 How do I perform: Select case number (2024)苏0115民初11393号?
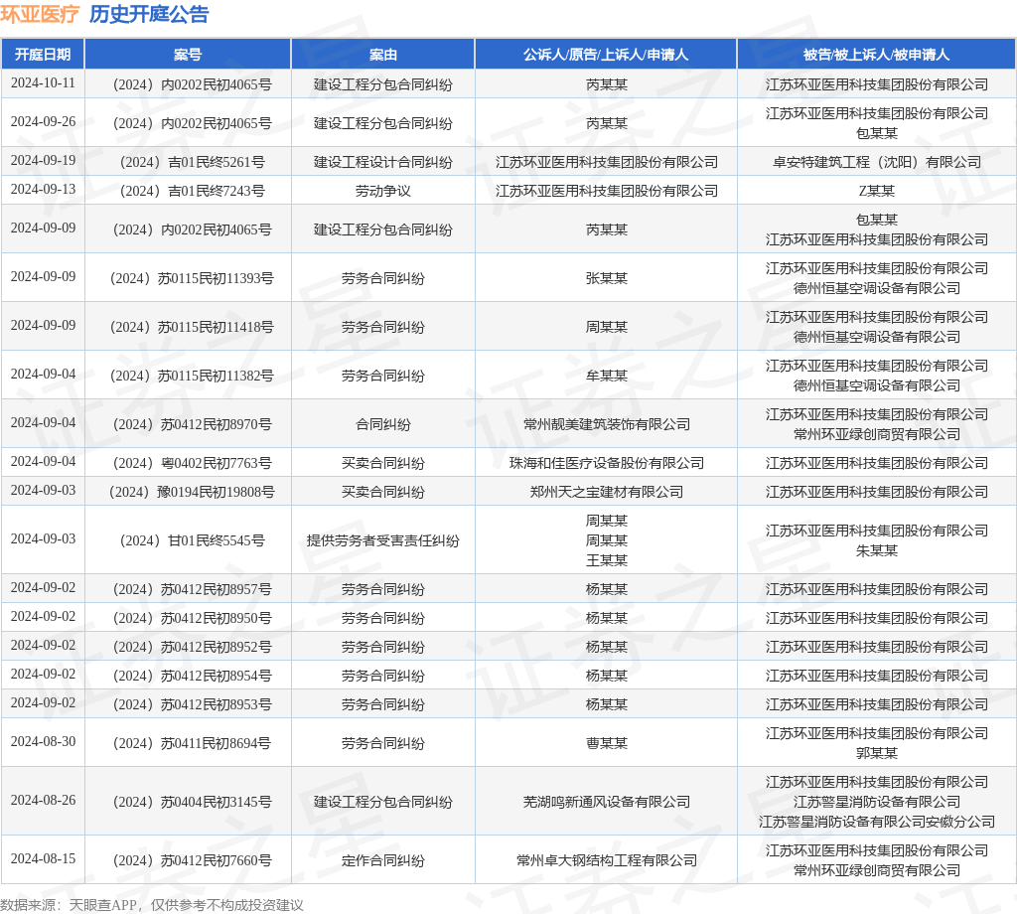point(192,278)
